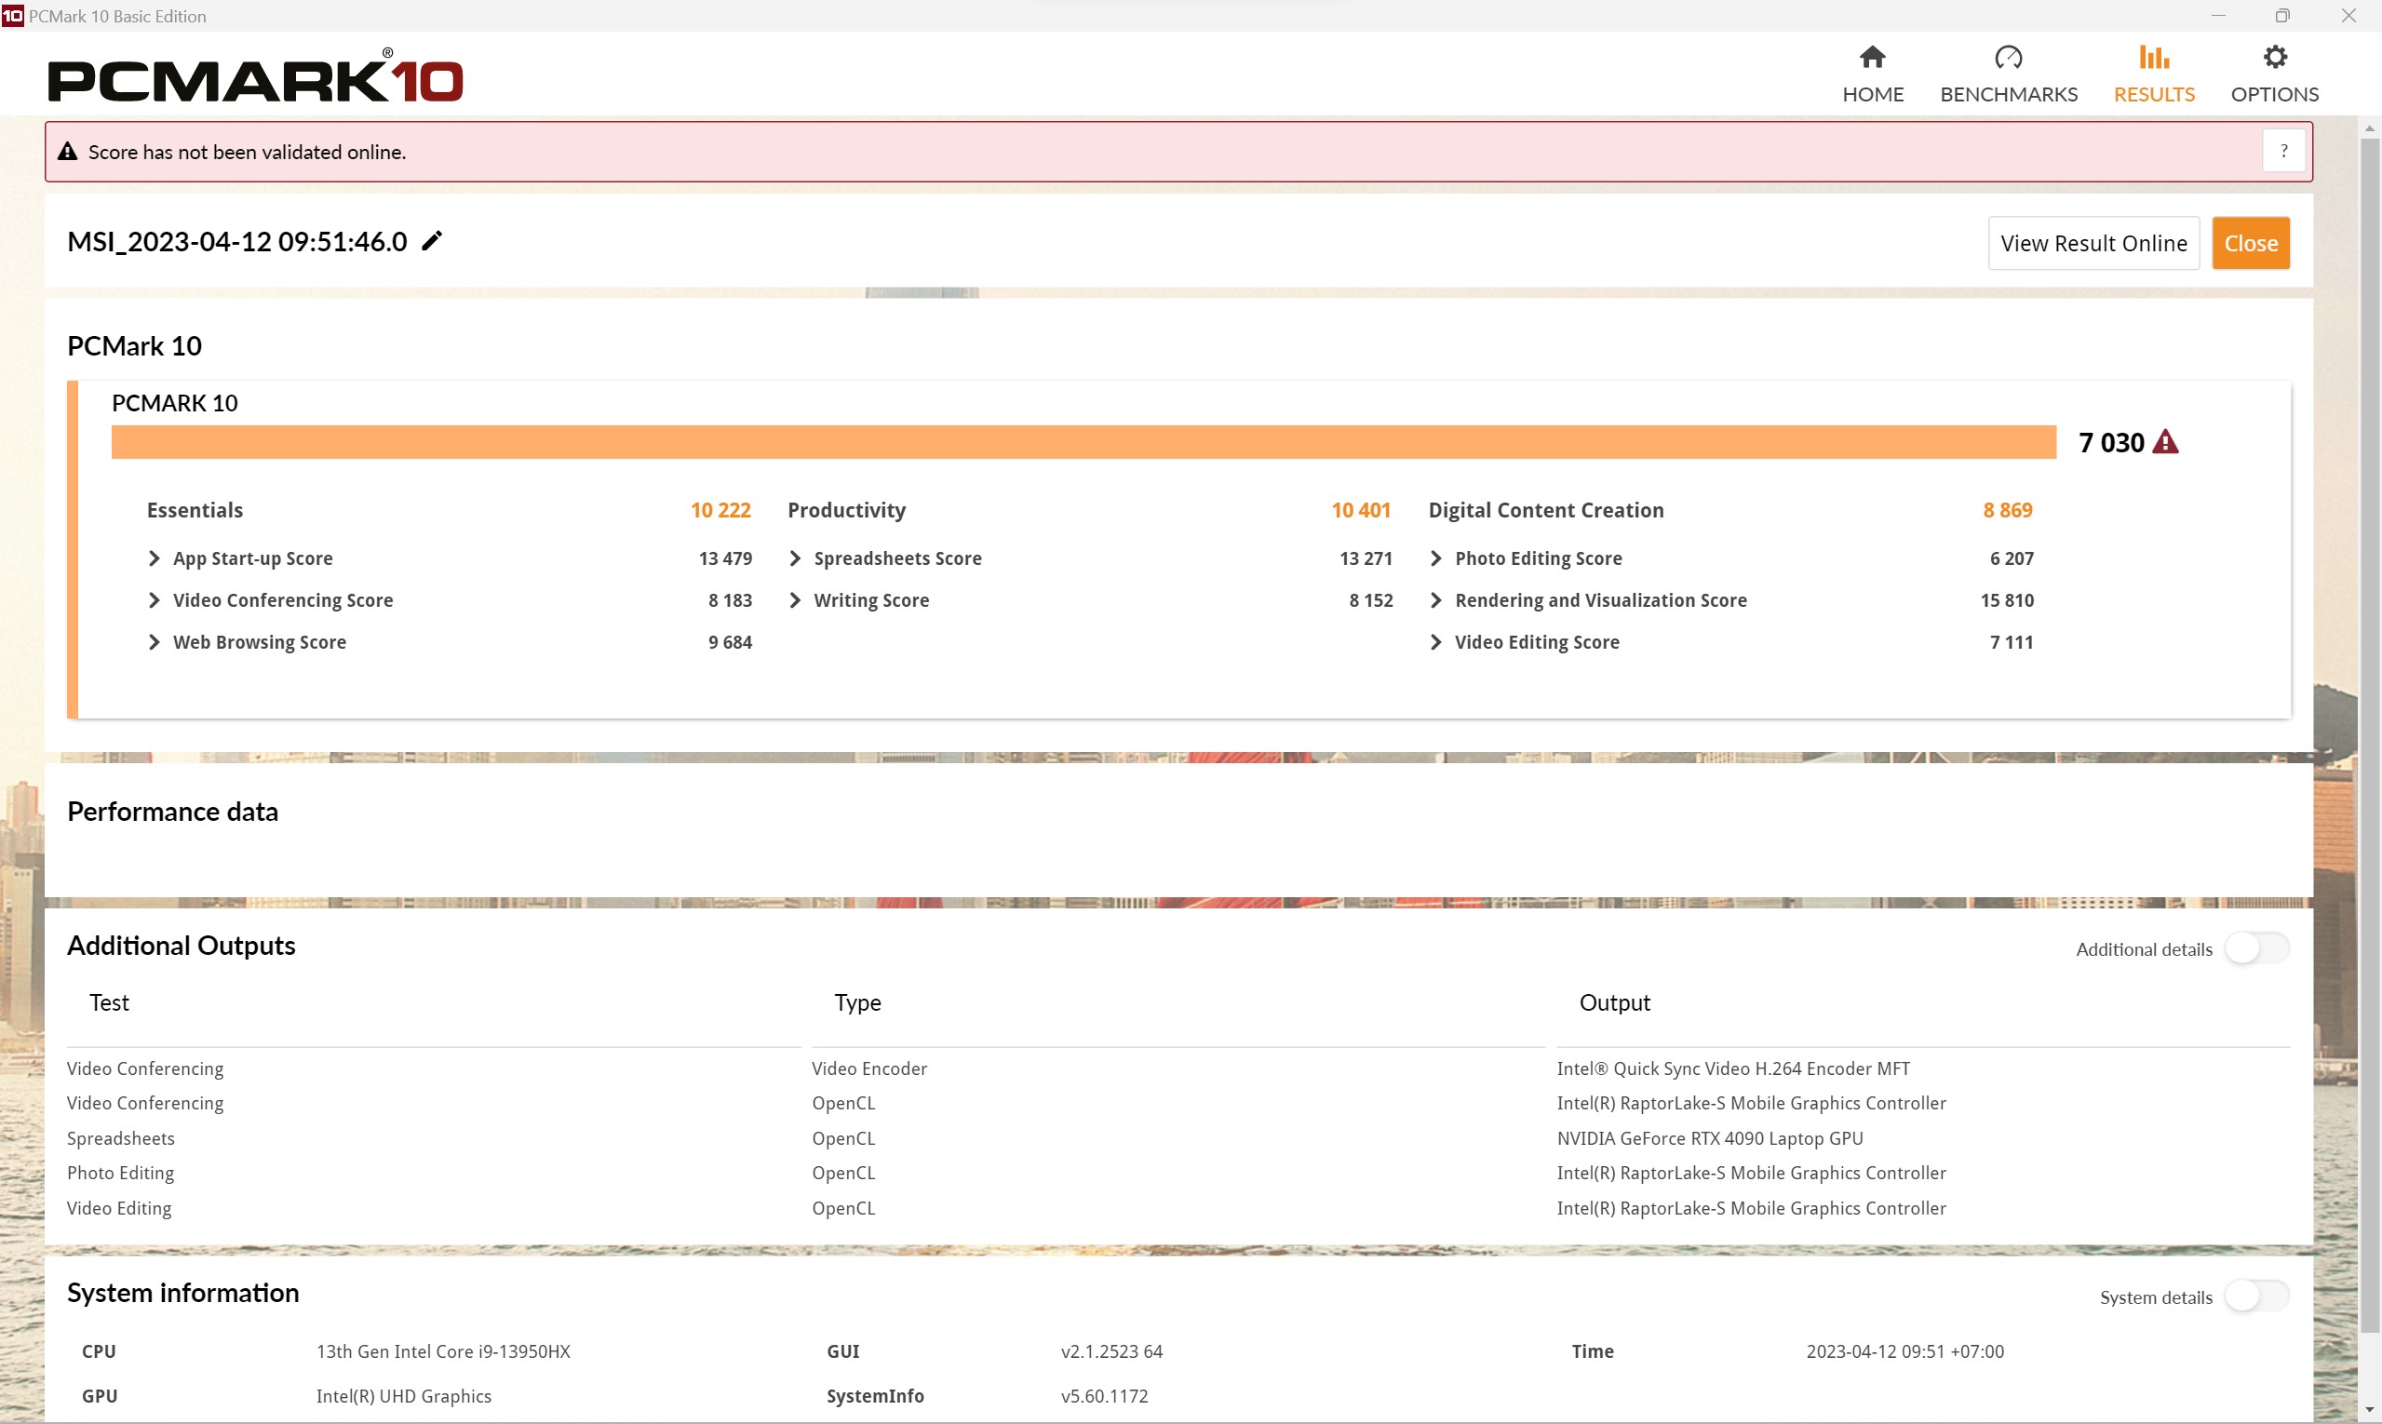The image size is (2382, 1424).
Task: Click NVIDIA GeForce RTX 4090 Laptop GPU output
Action: [x=1710, y=1139]
